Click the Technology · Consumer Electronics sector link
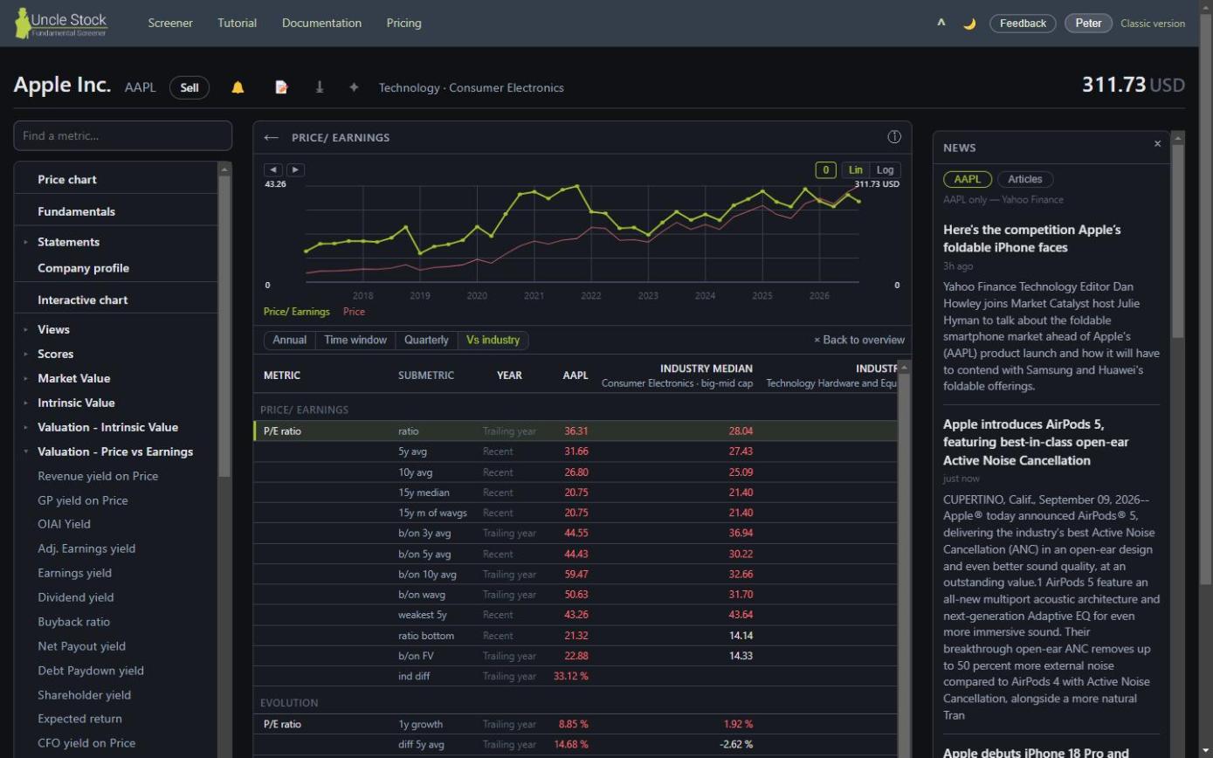Image resolution: width=1213 pixels, height=758 pixels. [x=471, y=87]
